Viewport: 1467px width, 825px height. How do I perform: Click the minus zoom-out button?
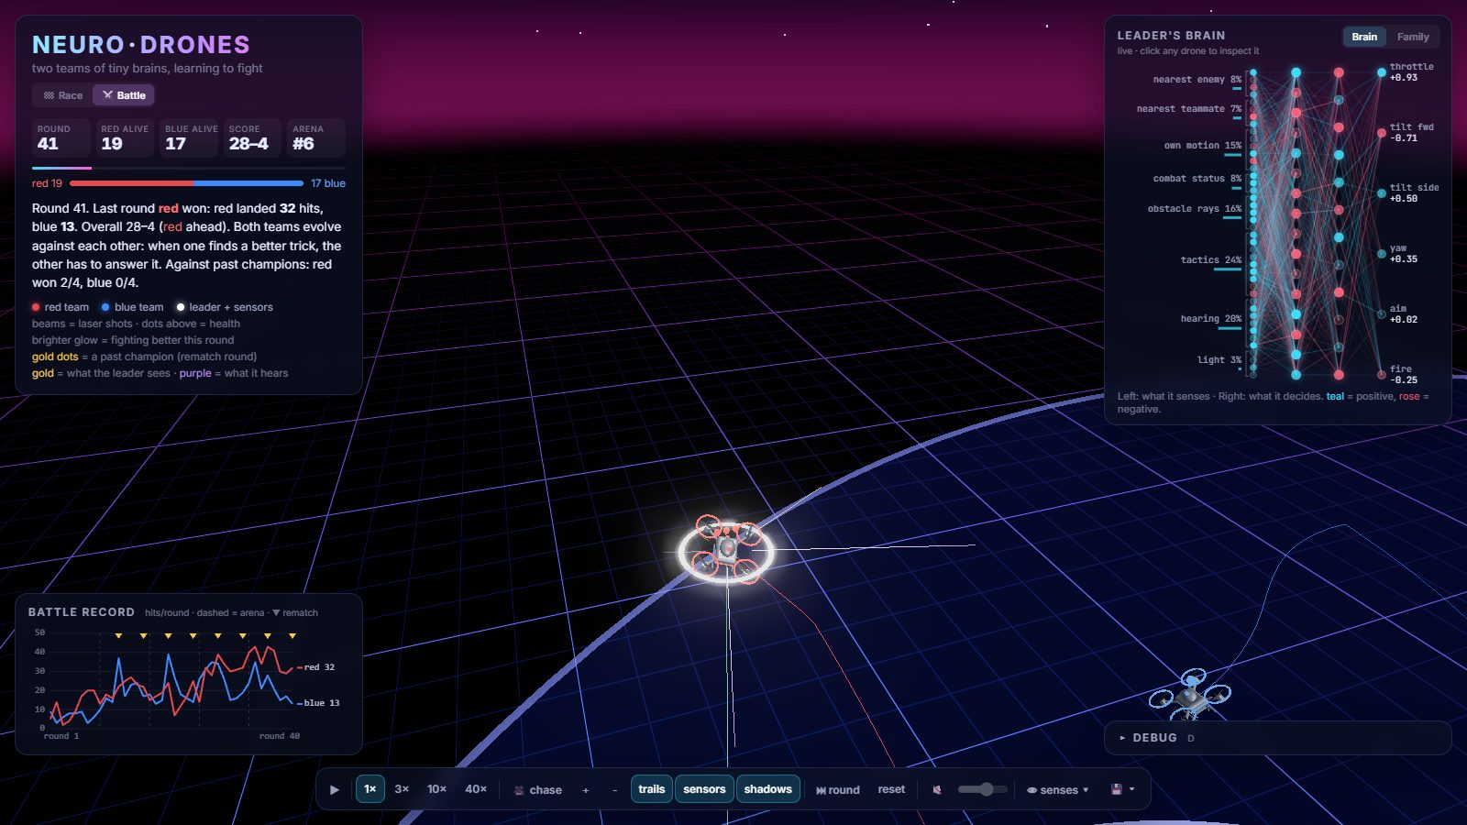tap(615, 790)
